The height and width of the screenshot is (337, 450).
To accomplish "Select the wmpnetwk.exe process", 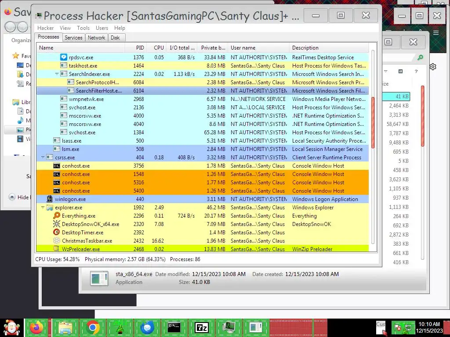I will (x=203, y=99).
